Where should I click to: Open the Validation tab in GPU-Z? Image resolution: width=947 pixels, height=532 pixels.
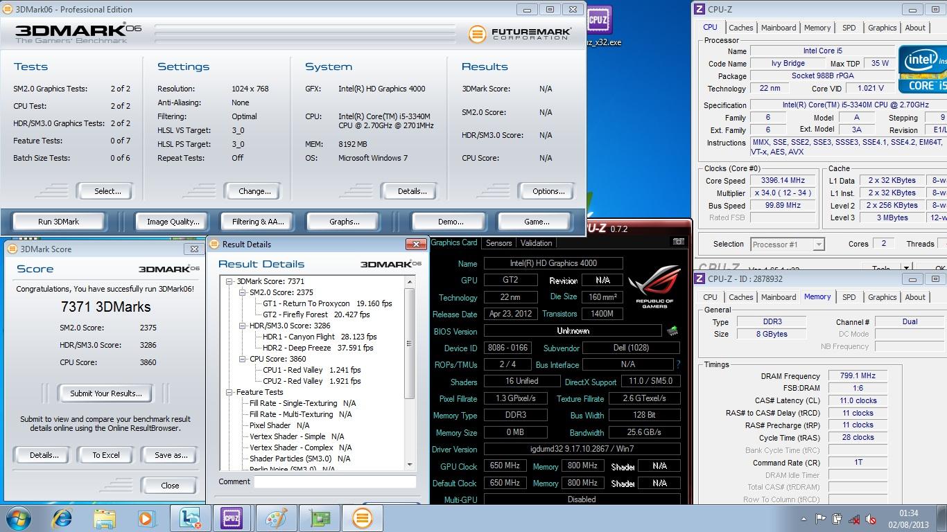(536, 243)
